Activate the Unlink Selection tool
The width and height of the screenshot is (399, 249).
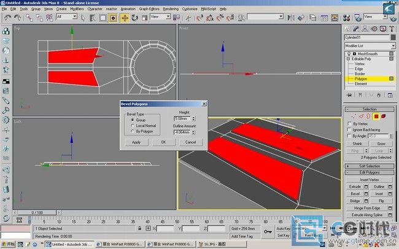[39, 18]
